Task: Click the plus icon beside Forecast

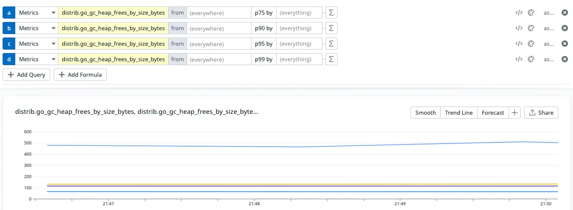Action: coord(514,113)
